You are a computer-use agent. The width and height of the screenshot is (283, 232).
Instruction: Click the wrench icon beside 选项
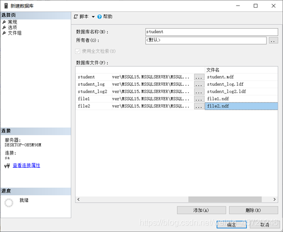click(4, 28)
